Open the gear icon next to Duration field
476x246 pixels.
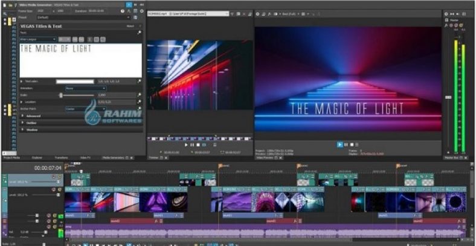click(141, 11)
